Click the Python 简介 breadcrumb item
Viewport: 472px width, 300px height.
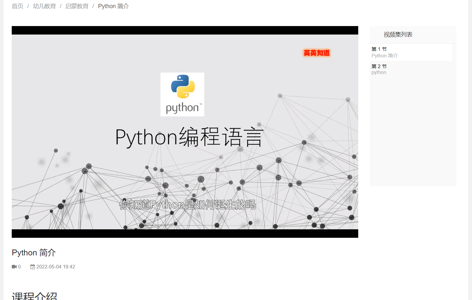113,6
